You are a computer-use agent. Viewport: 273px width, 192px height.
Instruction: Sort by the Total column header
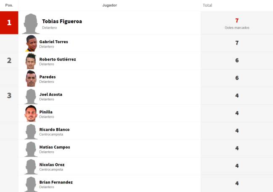[x=207, y=5]
